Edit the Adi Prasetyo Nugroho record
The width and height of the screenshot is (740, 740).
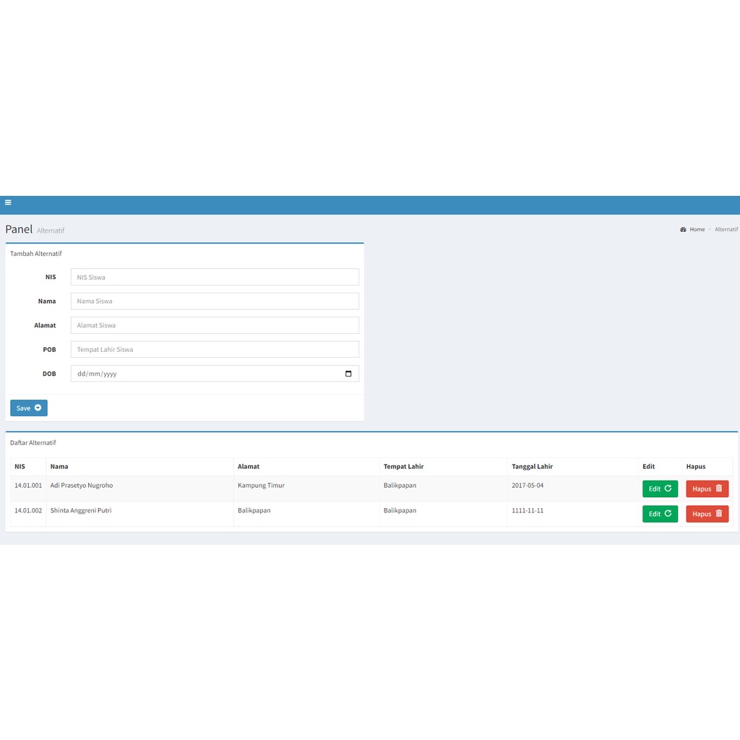click(x=660, y=489)
